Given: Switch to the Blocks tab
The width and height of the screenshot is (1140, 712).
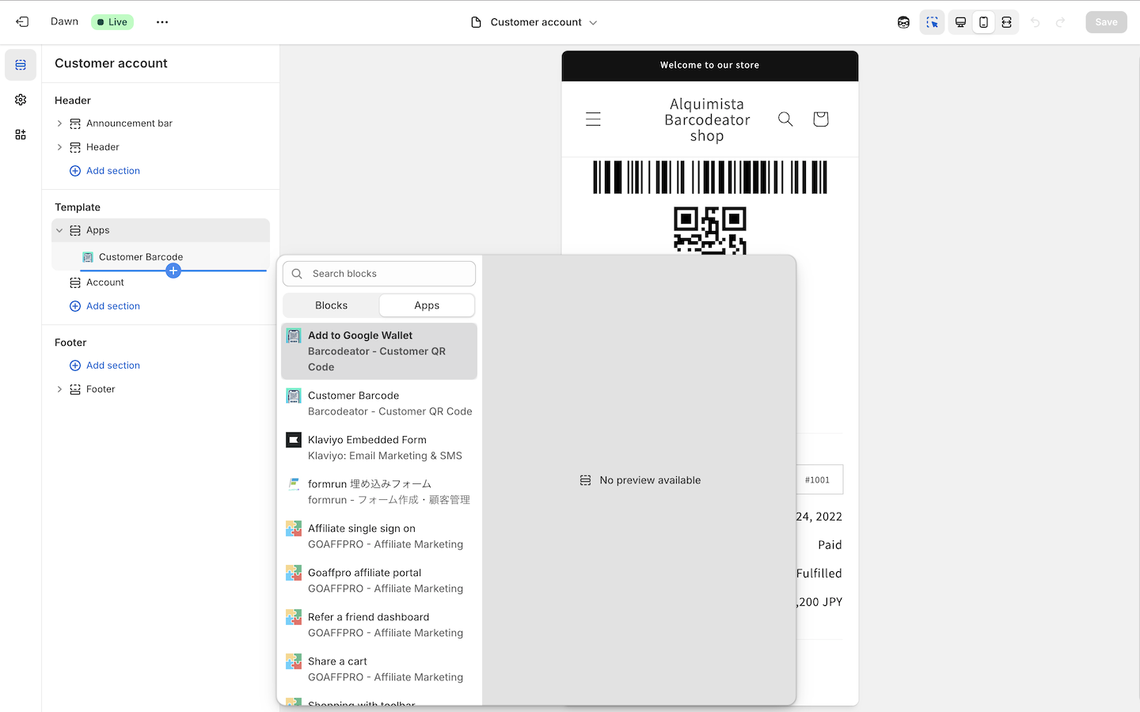Looking at the screenshot, I should [x=331, y=305].
